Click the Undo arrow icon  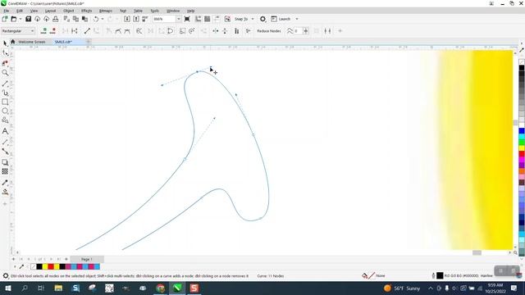(x=96, y=19)
